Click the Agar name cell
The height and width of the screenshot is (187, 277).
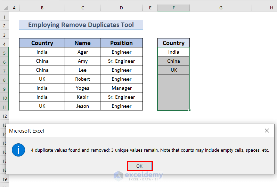[82, 52]
